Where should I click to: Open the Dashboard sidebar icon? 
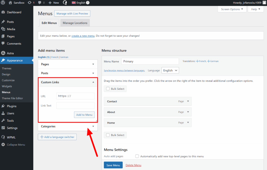[3, 12]
